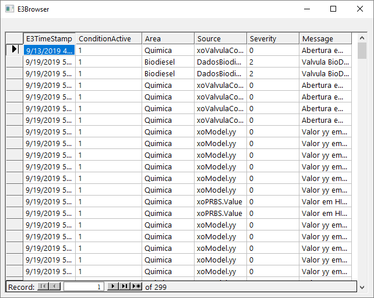Select the Area column header

click(168, 38)
